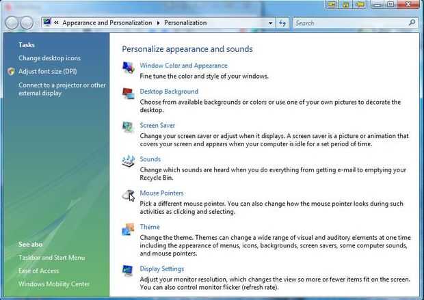Open Window Color and Appearance link
The height and width of the screenshot is (300, 424).
click(x=183, y=66)
